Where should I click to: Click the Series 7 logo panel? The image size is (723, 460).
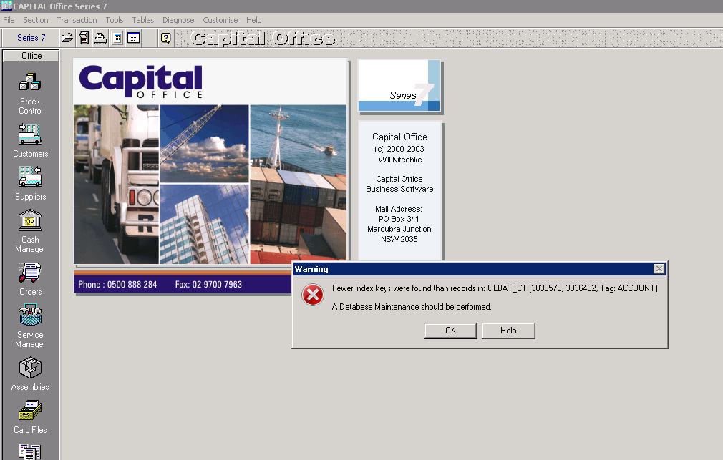399,86
